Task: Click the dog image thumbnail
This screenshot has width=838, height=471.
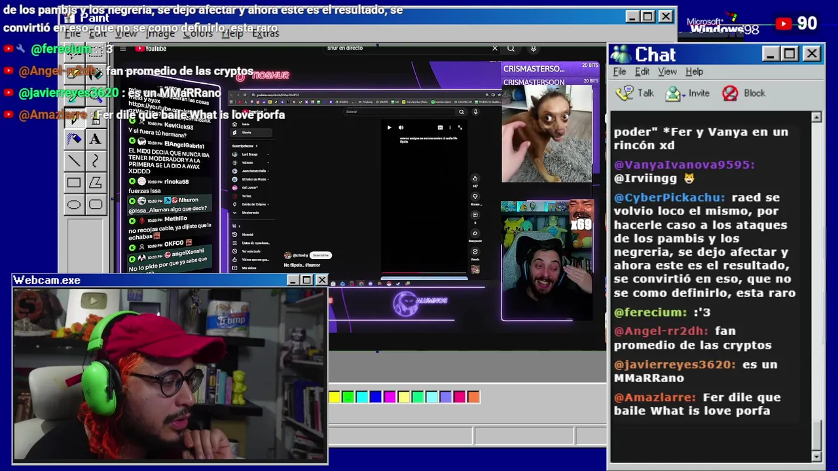Action: [x=547, y=134]
